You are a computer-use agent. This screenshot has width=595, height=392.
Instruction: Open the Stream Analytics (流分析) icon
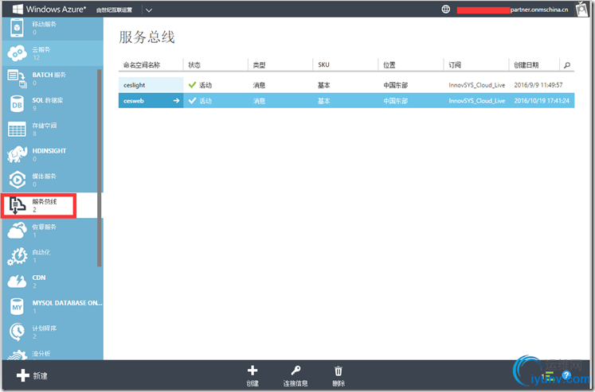pyautogui.click(x=17, y=355)
